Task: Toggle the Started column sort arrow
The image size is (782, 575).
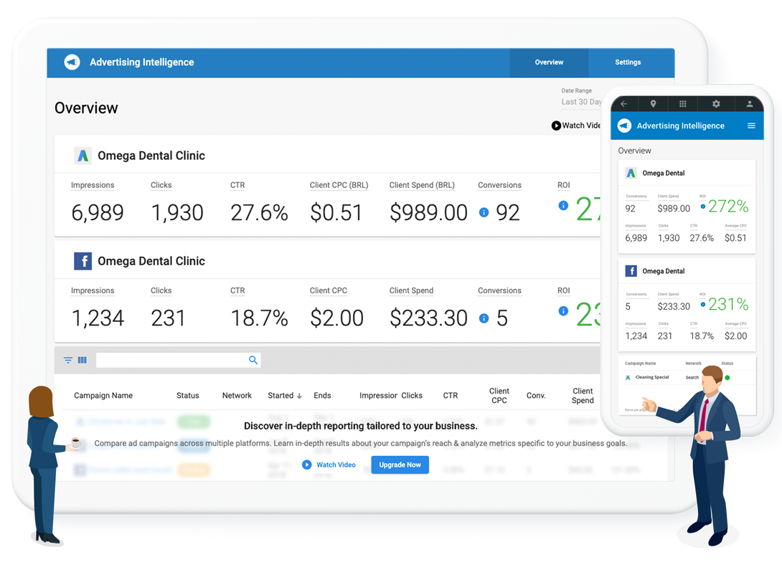Action: 299,396
